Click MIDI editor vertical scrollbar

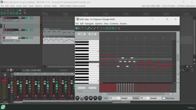click(178, 57)
